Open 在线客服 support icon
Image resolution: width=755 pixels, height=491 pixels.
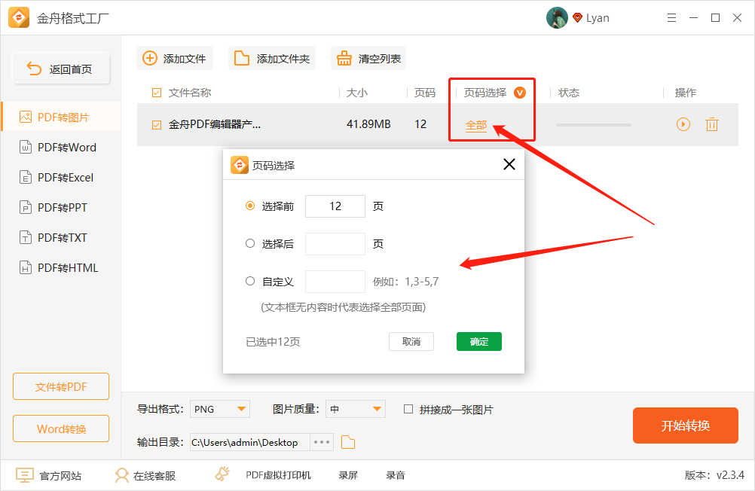[122, 475]
